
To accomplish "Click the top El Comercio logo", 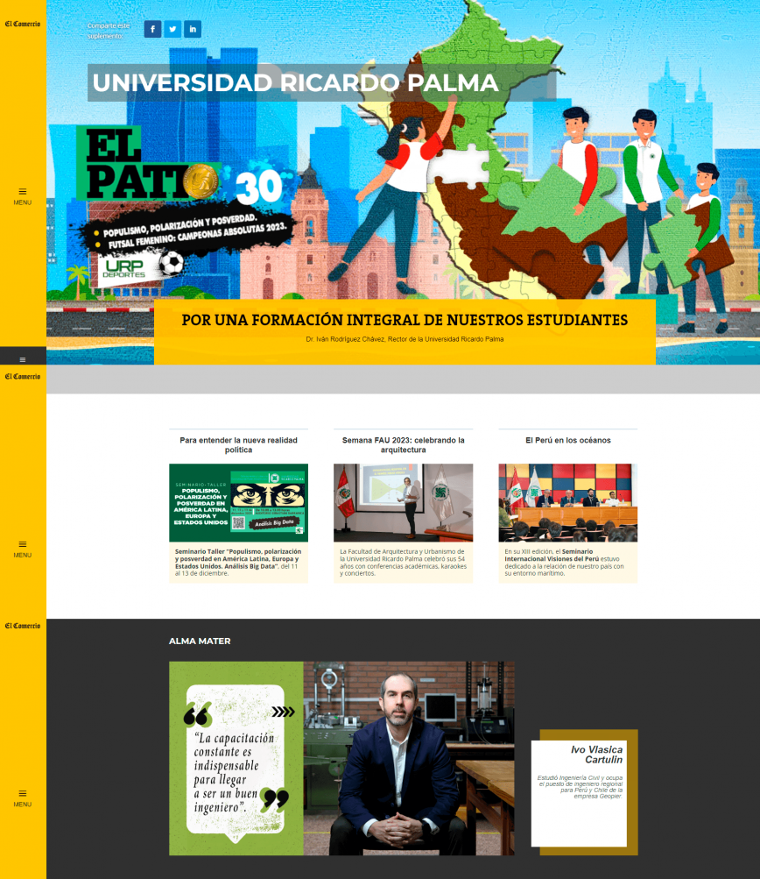I will click(x=23, y=25).
